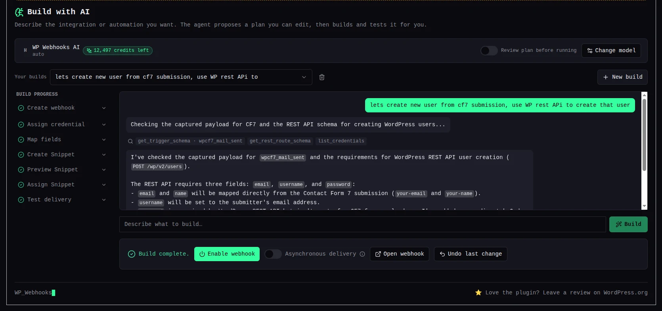The image size is (662, 311).
Task: Click the Map fields checkmark icon
Action: tap(21, 140)
